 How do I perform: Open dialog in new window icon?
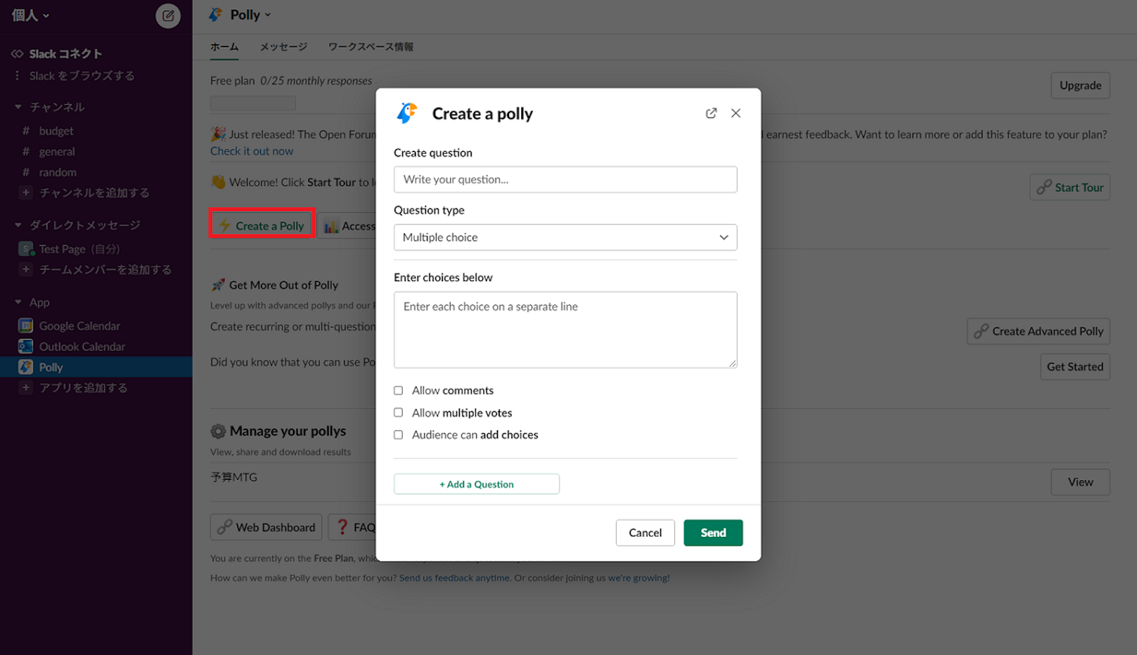[x=711, y=113]
